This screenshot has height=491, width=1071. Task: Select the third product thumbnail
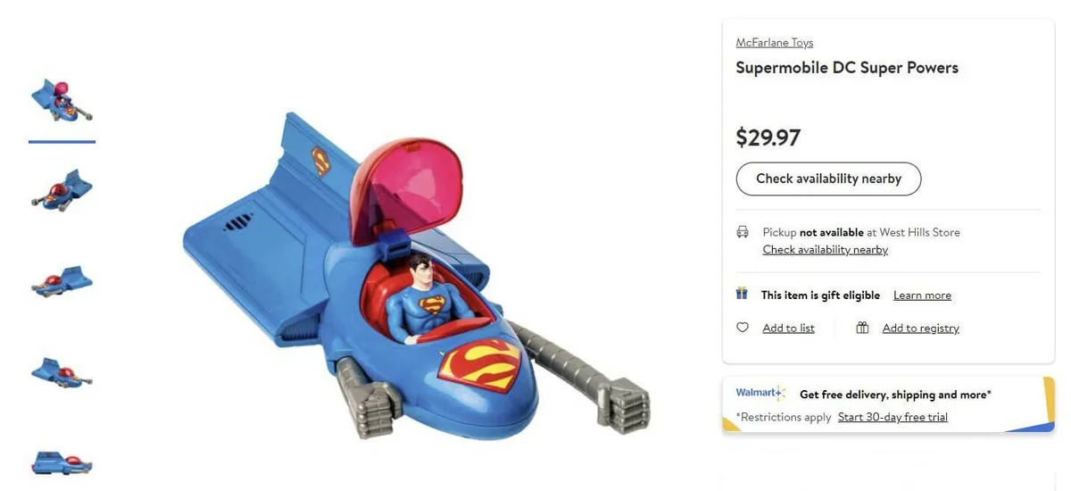62,281
